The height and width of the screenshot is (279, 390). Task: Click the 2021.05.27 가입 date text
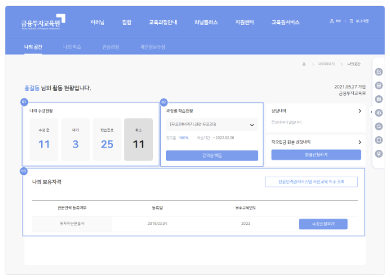[350, 87]
